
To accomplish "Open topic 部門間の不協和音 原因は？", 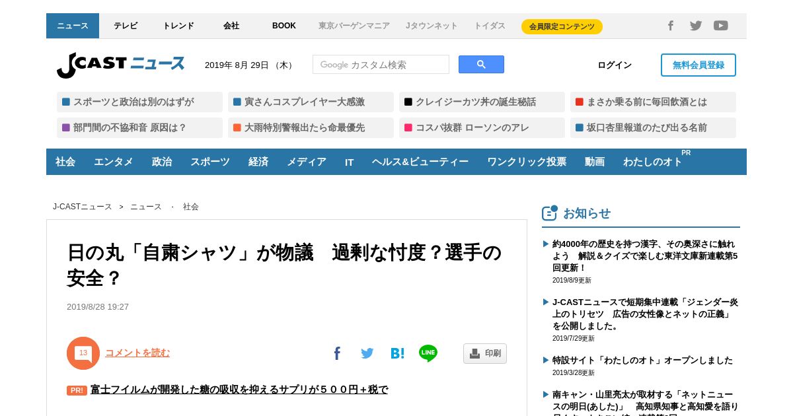I will click(x=139, y=127).
